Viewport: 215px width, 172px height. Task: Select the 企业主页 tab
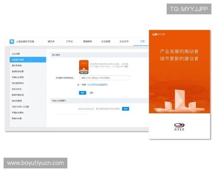click(x=124, y=42)
